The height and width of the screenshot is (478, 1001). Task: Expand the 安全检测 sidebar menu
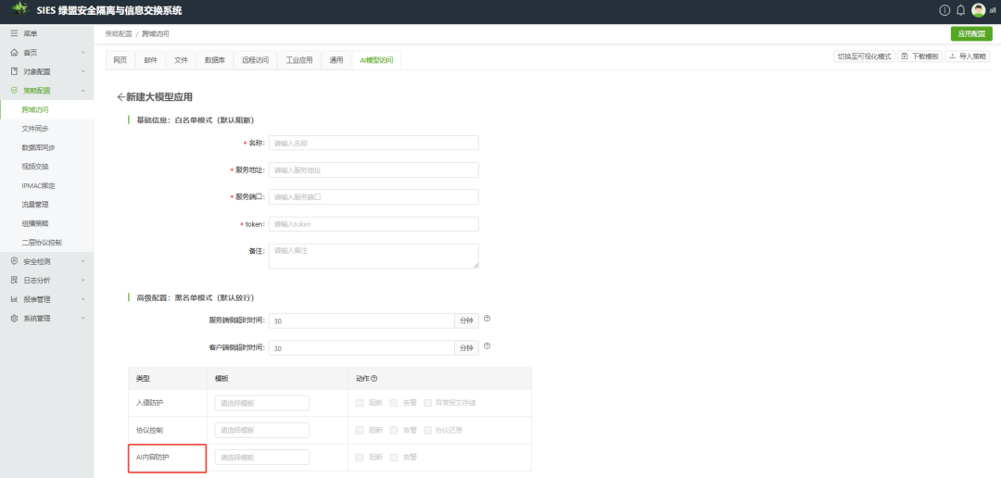pos(46,261)
